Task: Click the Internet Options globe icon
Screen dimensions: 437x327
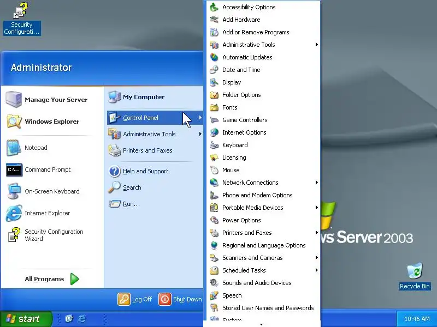Action: pos(214,132)
